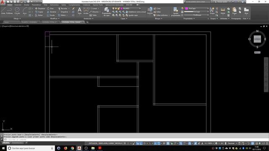
Task: Click the layer magenta color square
Action: point(121,8)
